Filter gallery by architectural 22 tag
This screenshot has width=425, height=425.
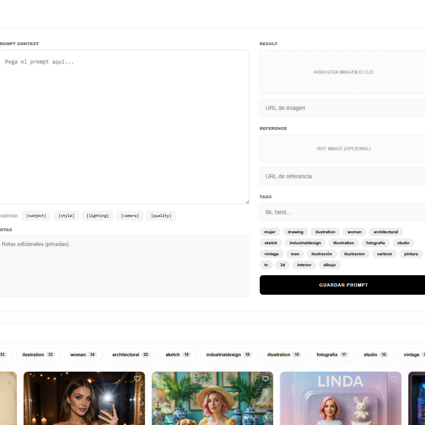[x=131, y=355]
